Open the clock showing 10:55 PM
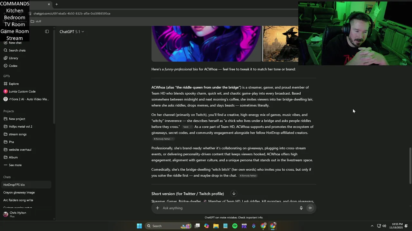This screenshot has height=231, width=412. [396, 226]
